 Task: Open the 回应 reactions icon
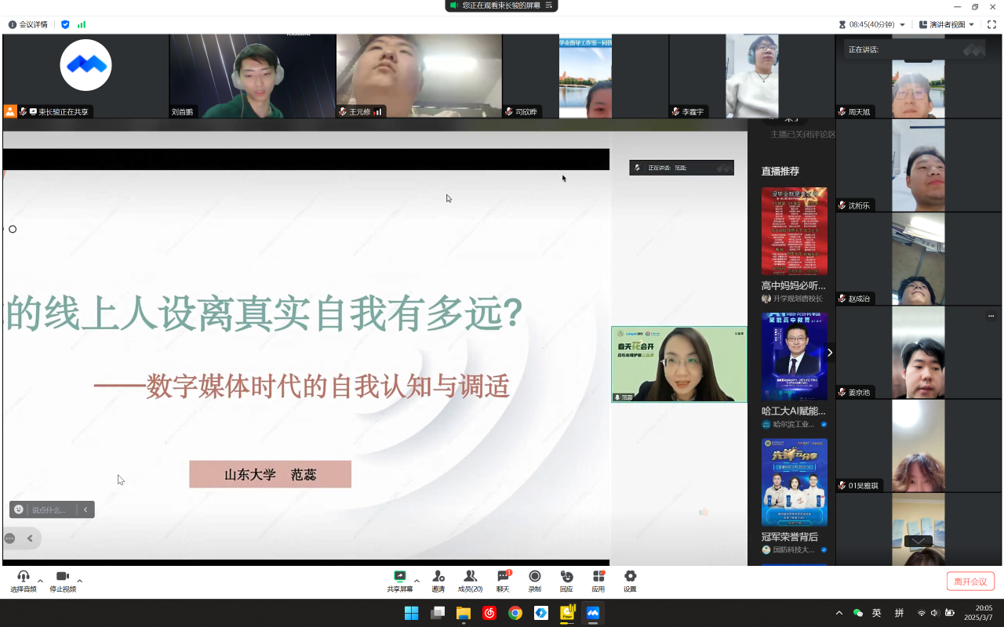(x=566, y=577)
